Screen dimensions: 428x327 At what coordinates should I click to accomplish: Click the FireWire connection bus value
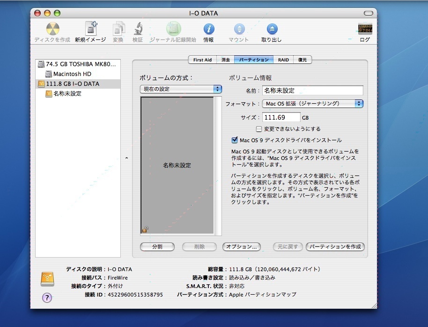(x=118, y=278)
